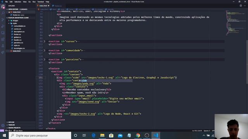
Task: Open style.css in the explorer
Action: point(17,46)
